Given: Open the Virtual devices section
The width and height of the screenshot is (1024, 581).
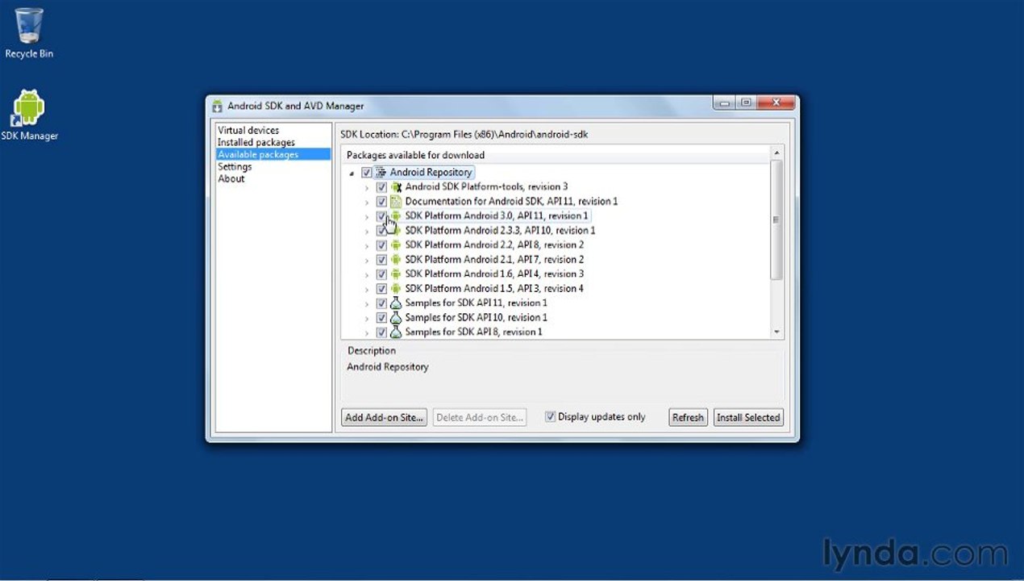Looking at the screenshot, I should (248, 130).
